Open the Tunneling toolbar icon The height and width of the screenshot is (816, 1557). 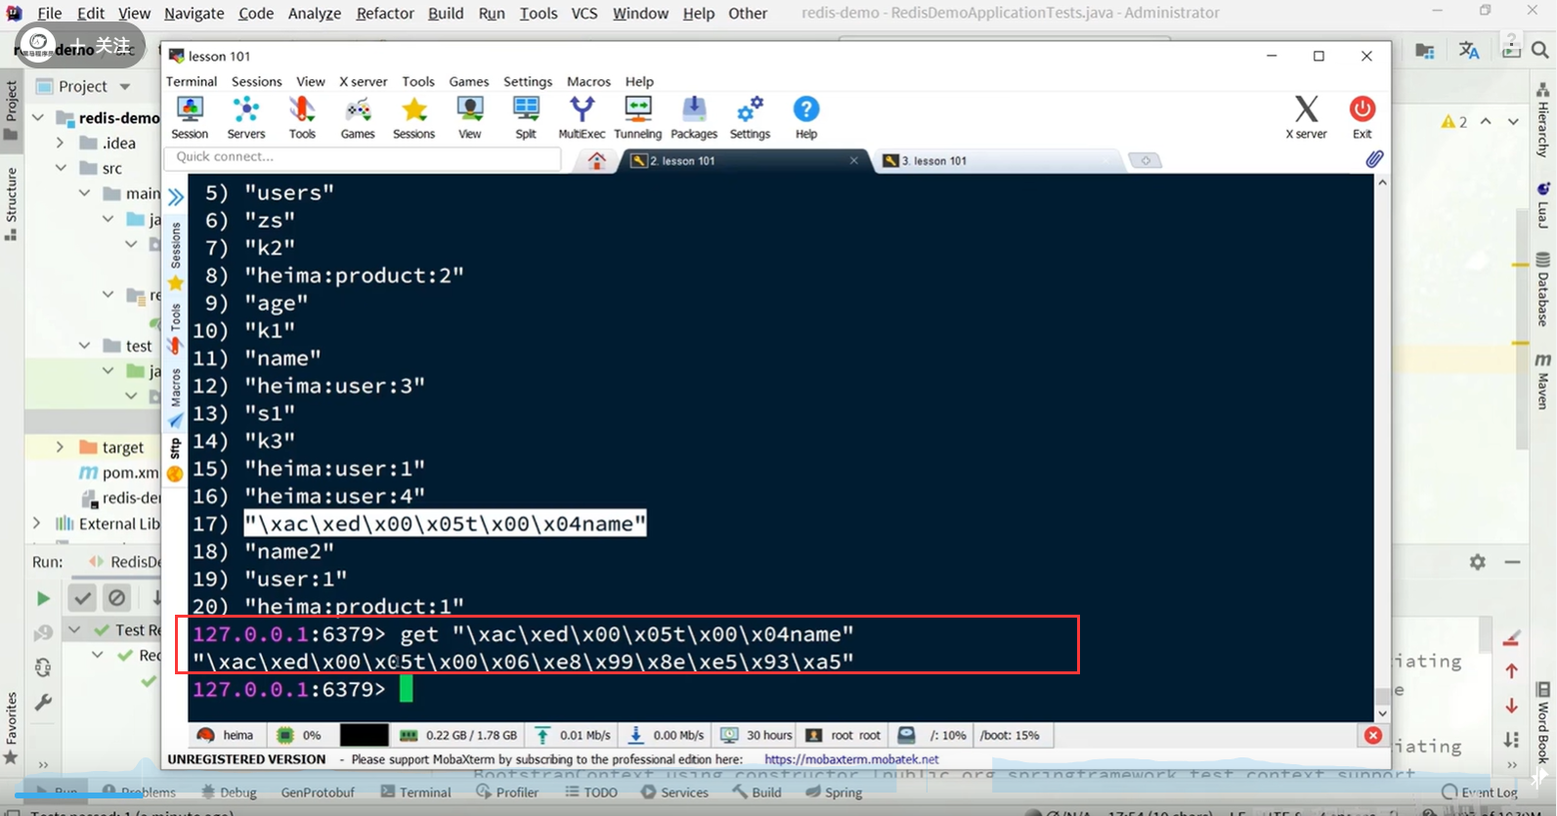tap(637, 118)
